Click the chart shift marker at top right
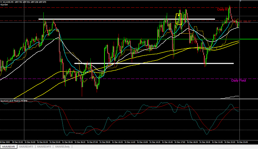This screenshot has height=149, width=258. (x=240, y=1)
